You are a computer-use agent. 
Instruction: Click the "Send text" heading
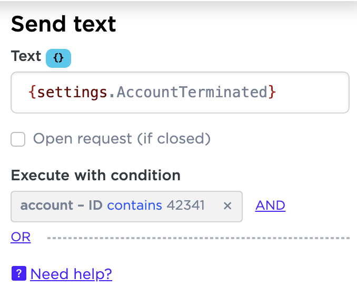coord(63,24)
